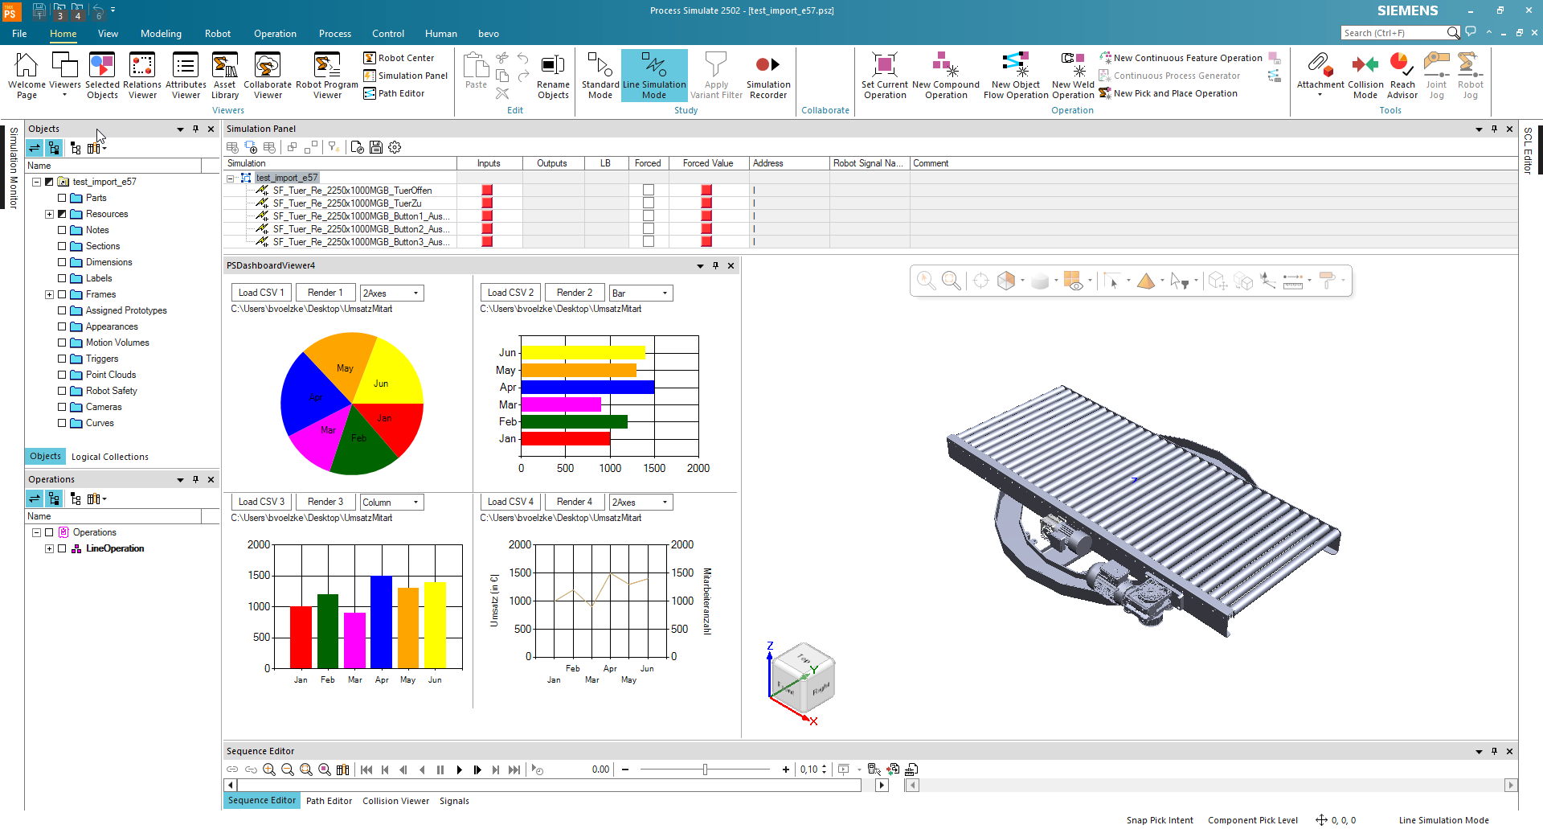Open the Path Editor from ribbon
Image resolution: width=1543 pixels, height=829 pixels.
point(395,93)
